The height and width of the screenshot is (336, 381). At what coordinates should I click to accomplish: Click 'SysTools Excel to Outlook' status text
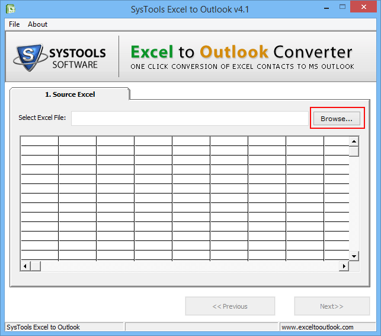click(x=43, y=327)
